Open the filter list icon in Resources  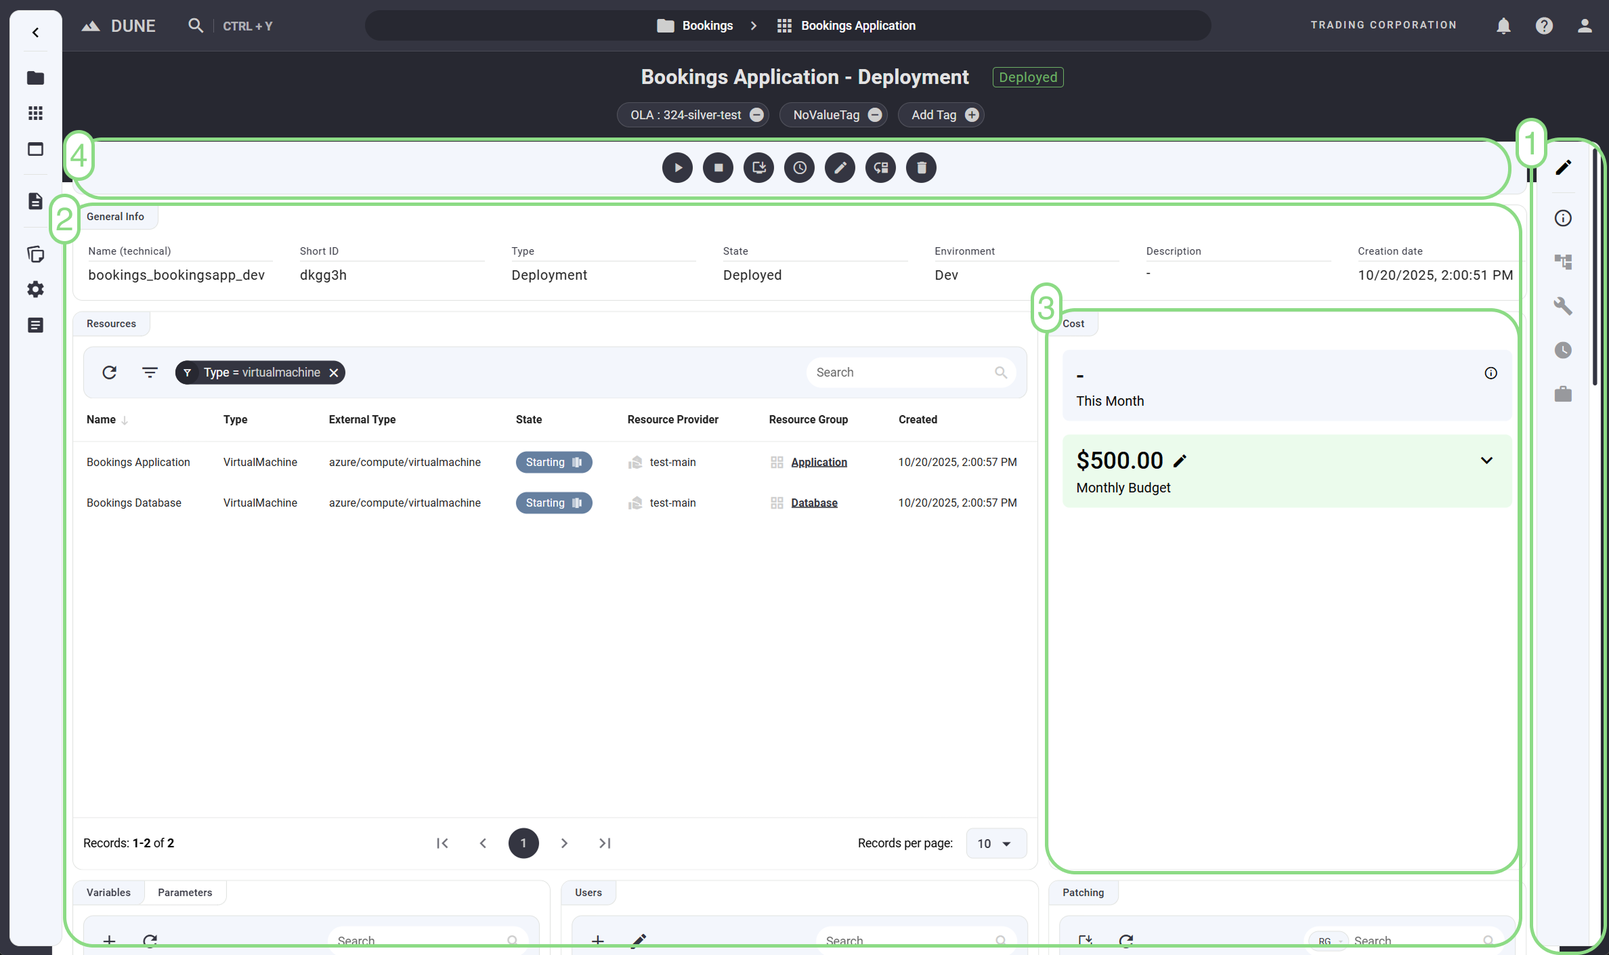tap(150, 373)
